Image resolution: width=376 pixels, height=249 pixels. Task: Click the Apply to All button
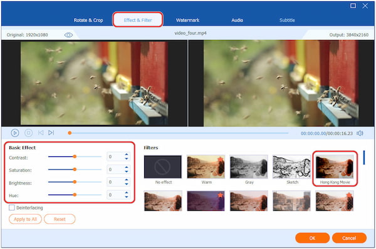point(25,219)
